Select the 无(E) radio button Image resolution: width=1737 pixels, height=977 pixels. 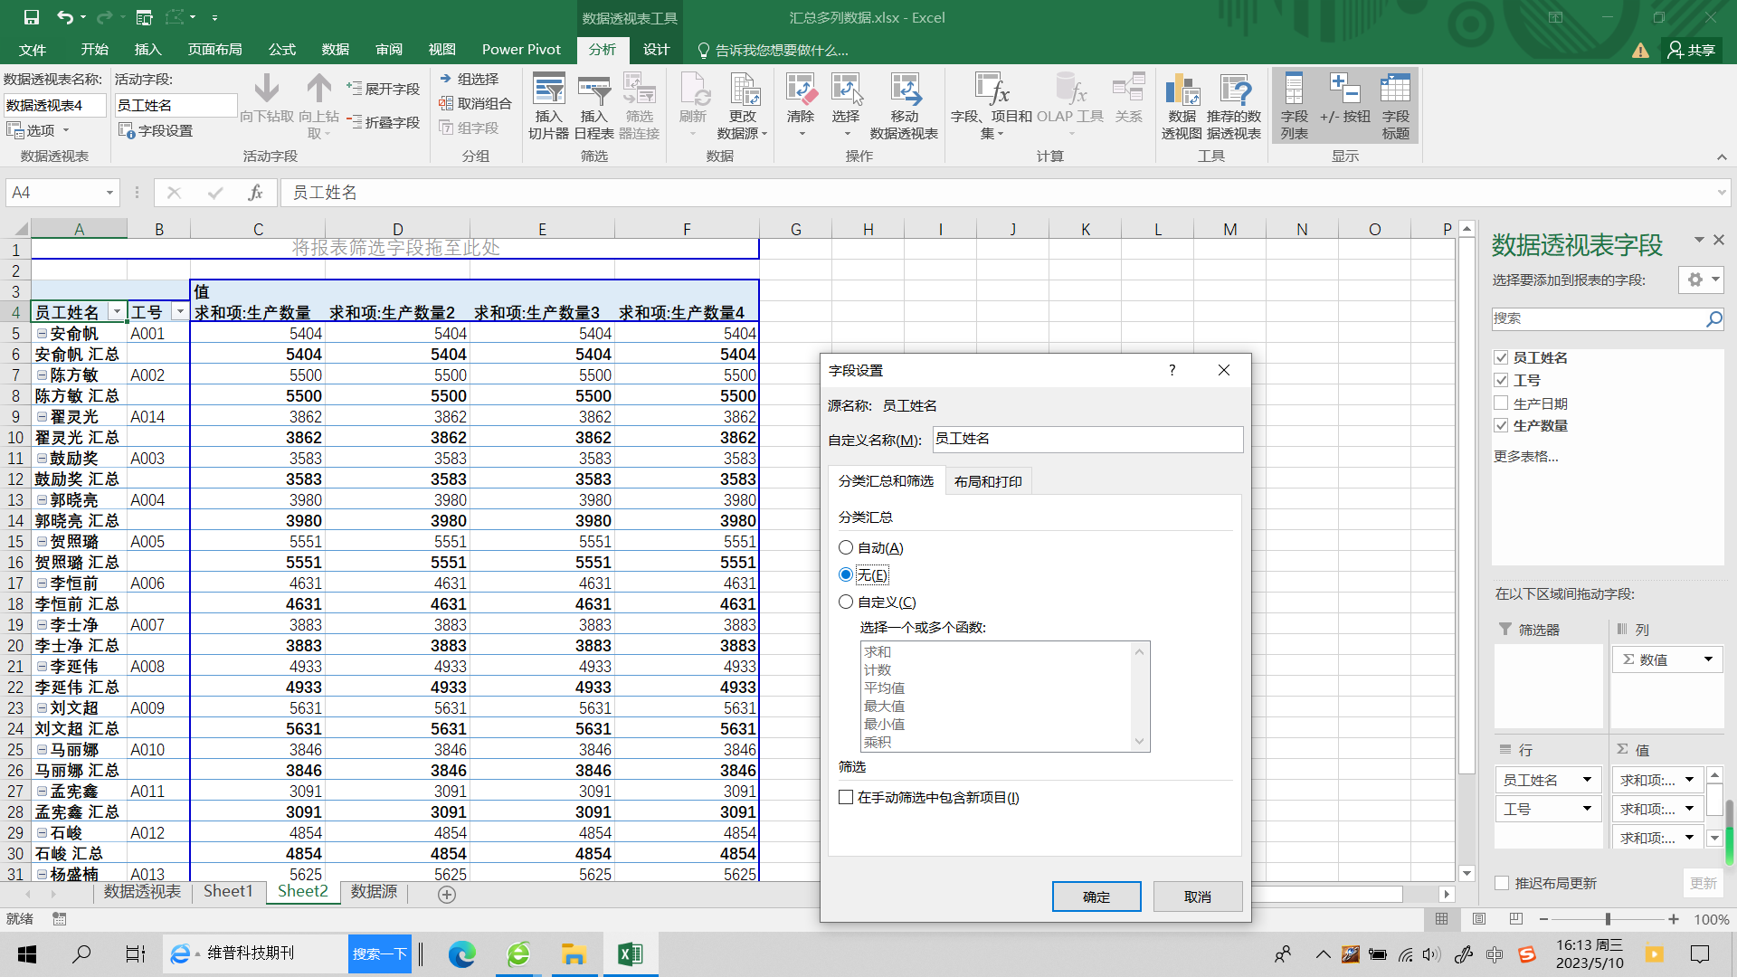pyautogui.click(x=846, y=574)
